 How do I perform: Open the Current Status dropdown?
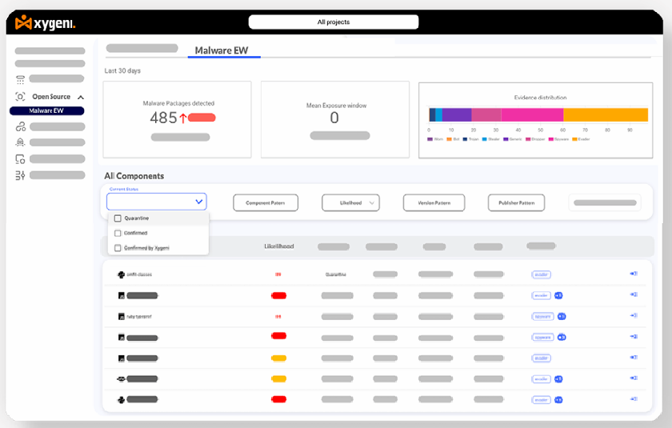[157, 202]
